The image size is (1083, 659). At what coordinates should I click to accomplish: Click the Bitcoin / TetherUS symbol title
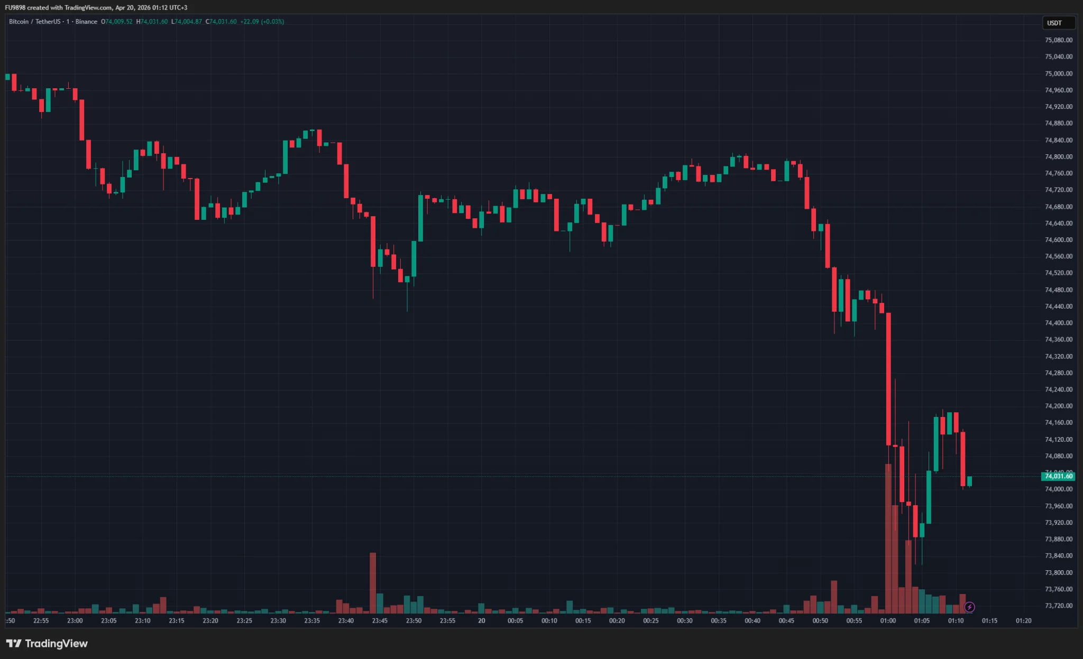pos(34,22)
